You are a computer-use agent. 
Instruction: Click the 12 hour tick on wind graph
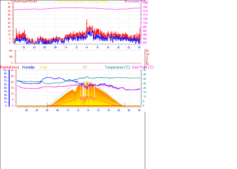tap(76, 47)
